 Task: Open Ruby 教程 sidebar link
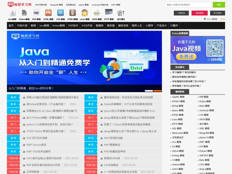204,160
